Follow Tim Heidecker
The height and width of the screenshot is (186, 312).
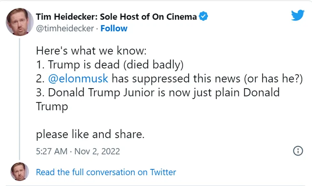[114, 28]
